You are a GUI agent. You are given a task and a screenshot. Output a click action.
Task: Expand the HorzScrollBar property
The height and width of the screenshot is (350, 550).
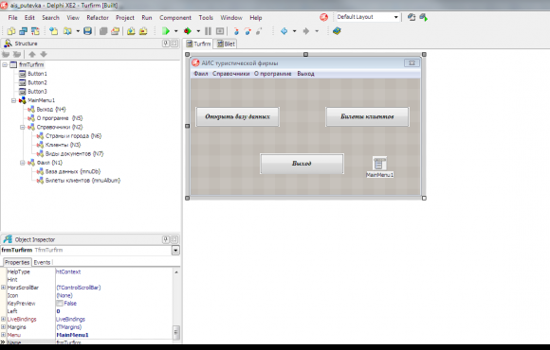tap(3, 288)
